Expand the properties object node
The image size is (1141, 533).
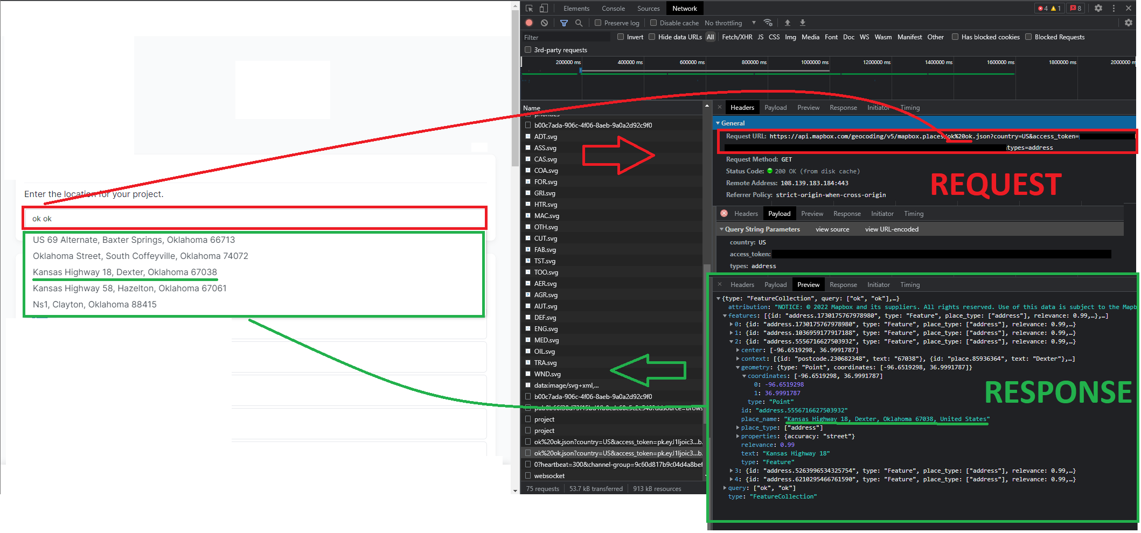(738, 436)
